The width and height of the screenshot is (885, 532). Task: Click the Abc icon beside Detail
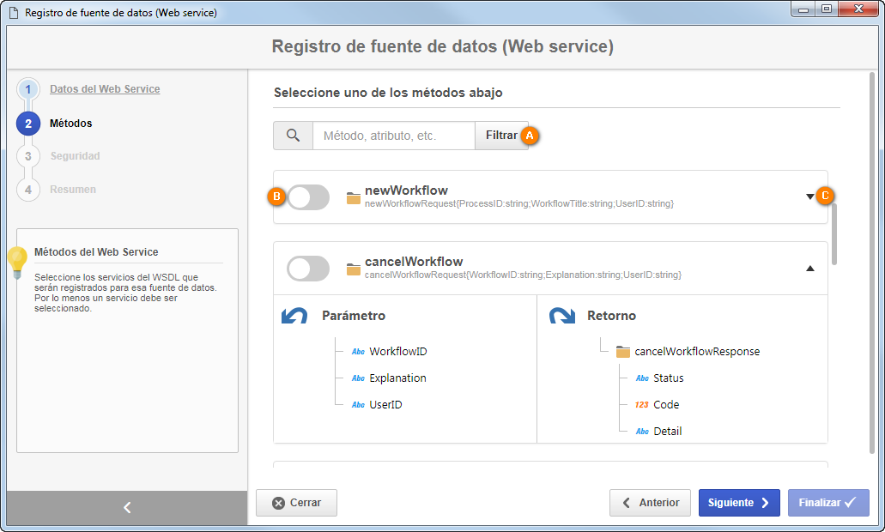click(x=642, y=431)
